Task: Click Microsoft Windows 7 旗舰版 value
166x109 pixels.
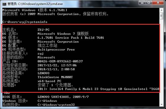Action: click(x=63, y=34)
